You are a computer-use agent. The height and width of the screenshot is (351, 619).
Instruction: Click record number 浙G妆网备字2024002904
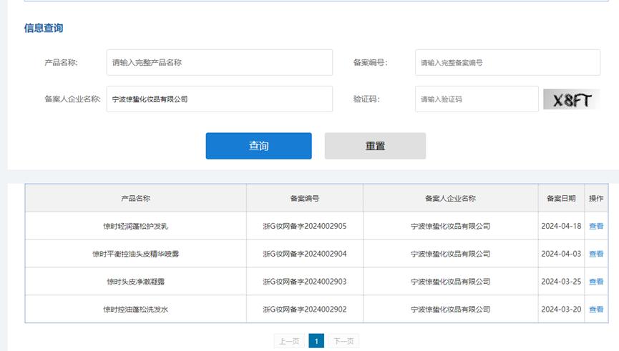pos(305,254)
